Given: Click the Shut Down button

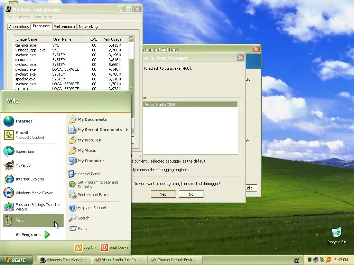Looking at the screenshot, I should [x=114, y=247].
